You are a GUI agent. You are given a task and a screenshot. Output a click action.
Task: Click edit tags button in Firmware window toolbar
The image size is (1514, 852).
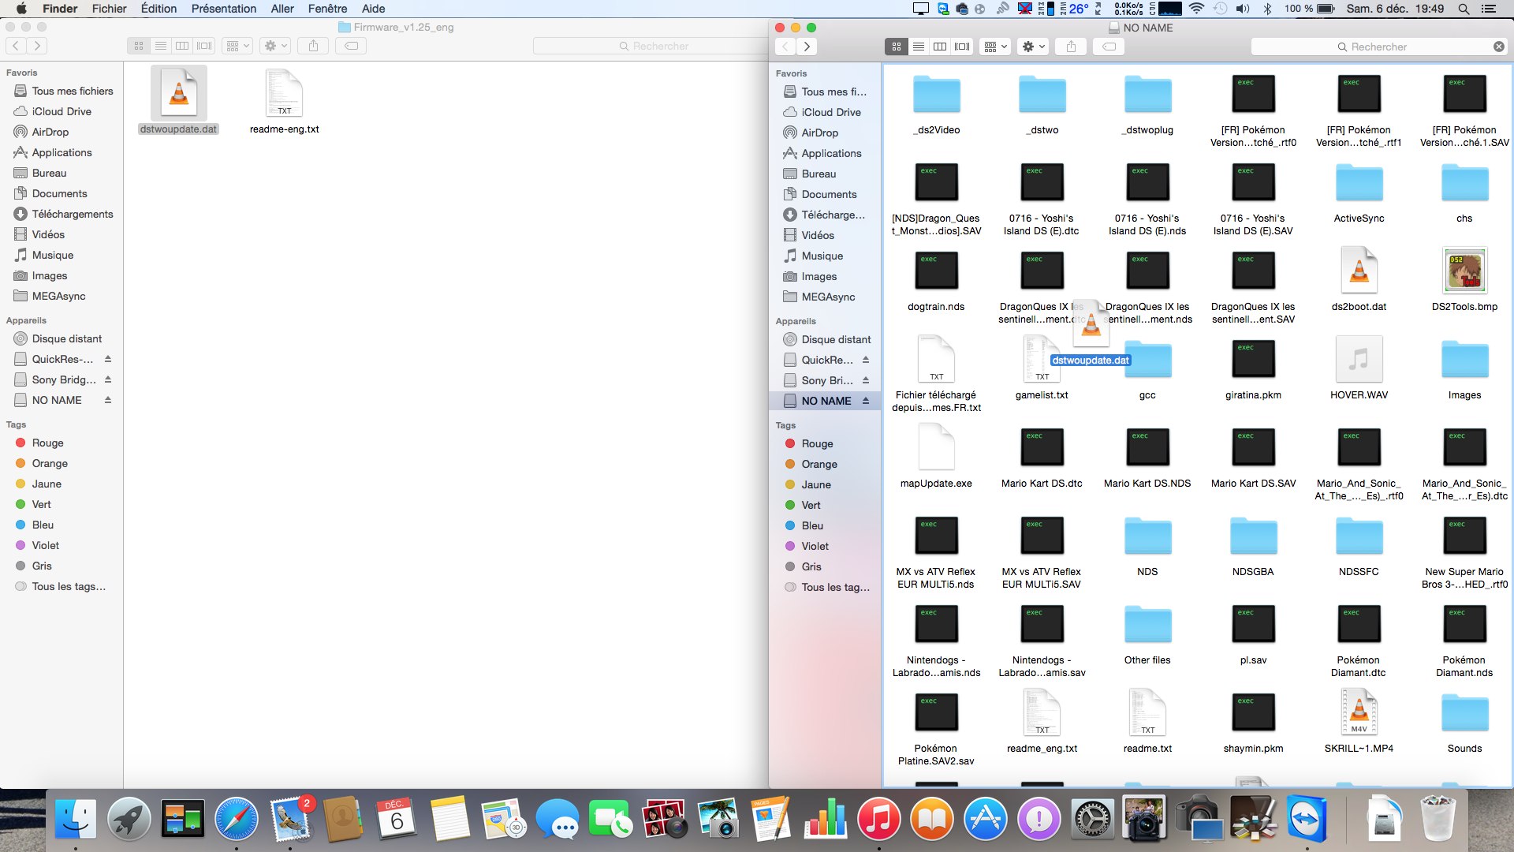point(351,46)
